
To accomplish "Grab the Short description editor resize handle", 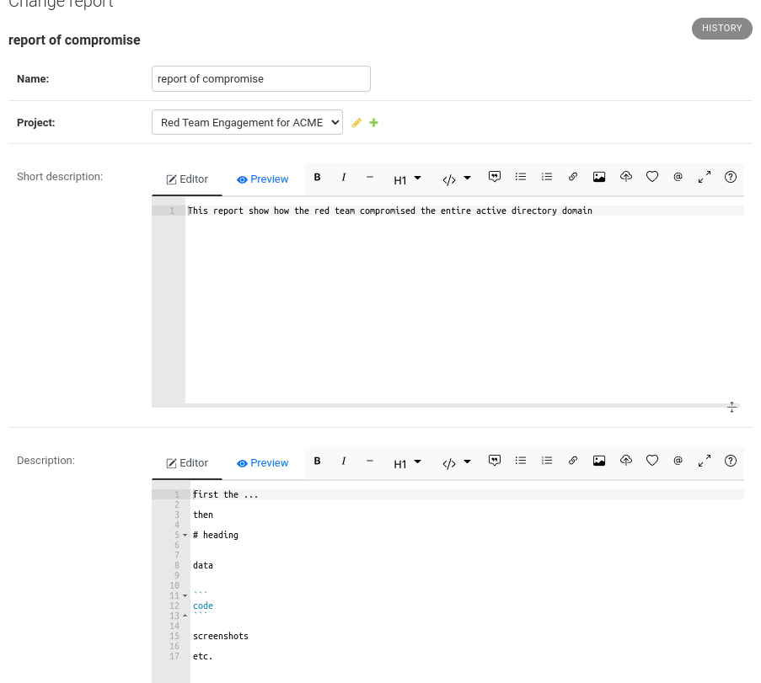I will pos(732,407).
